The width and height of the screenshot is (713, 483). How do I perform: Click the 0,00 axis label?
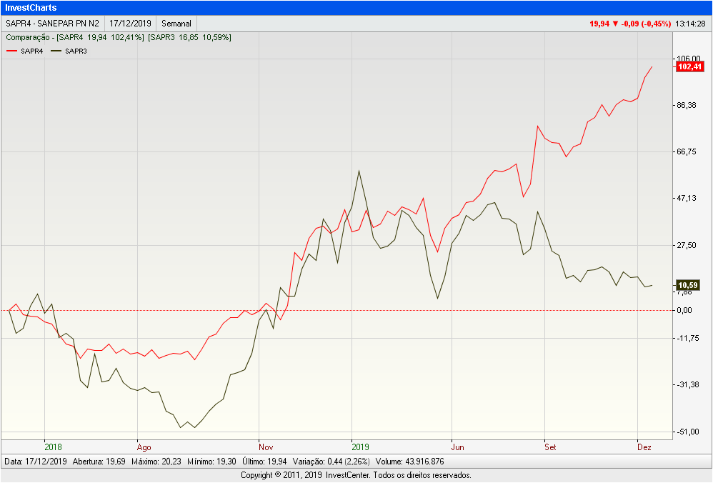click(x=684, y=310)
